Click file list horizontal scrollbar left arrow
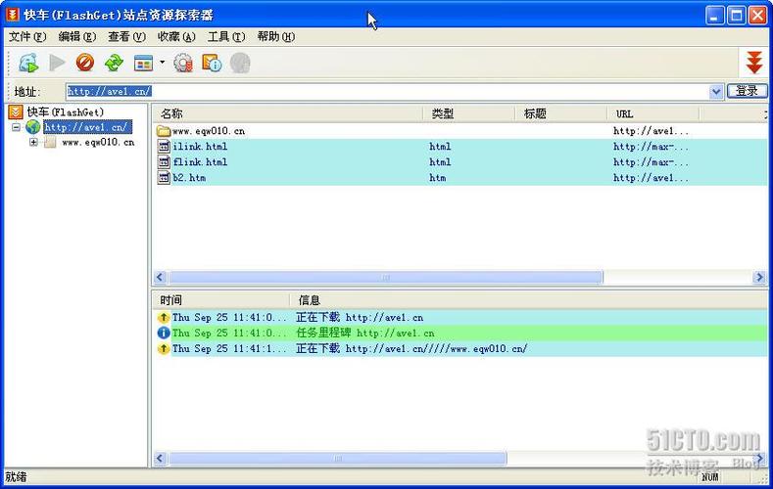The image size is (773, 489). [160, 277]
